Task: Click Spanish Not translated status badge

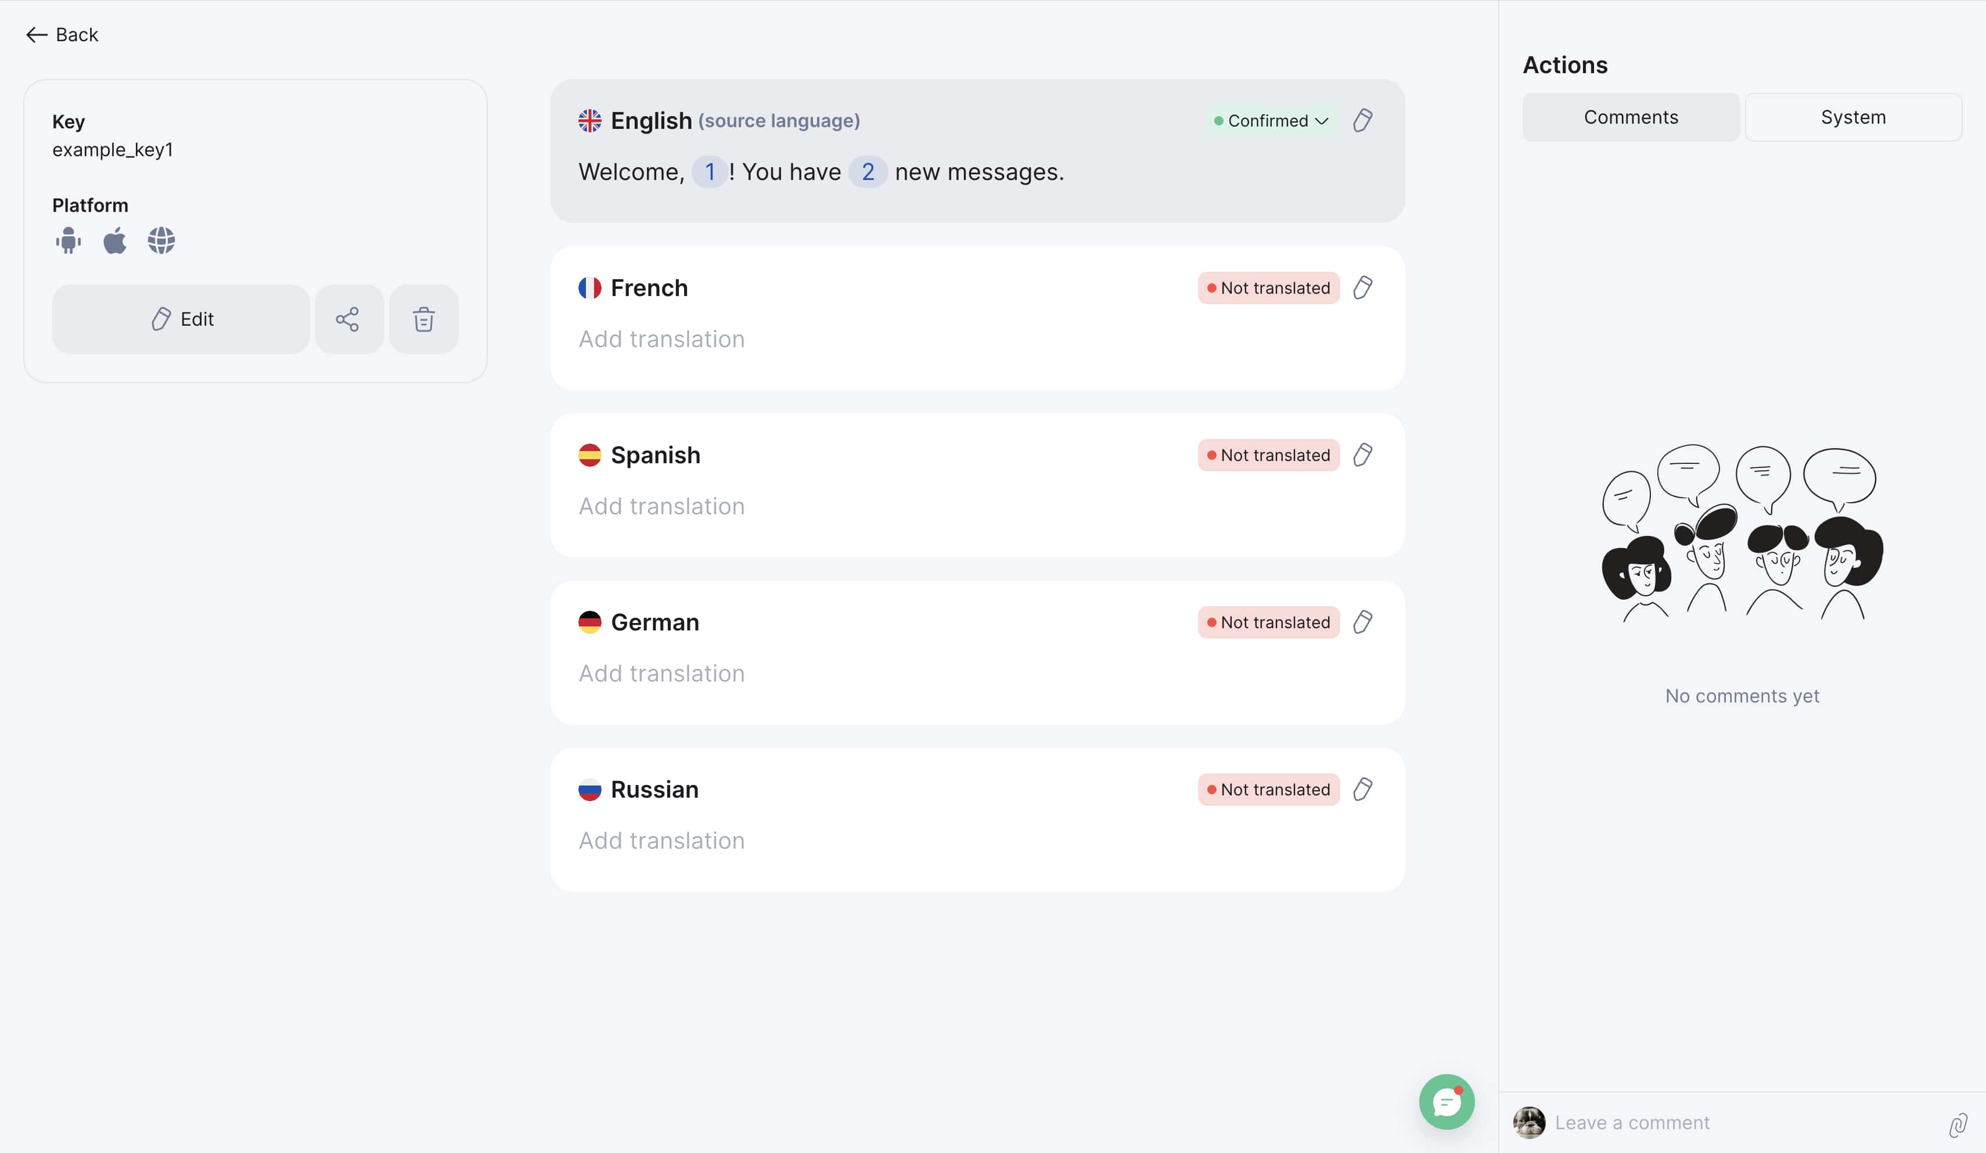Action: (x=1268, y=455)
